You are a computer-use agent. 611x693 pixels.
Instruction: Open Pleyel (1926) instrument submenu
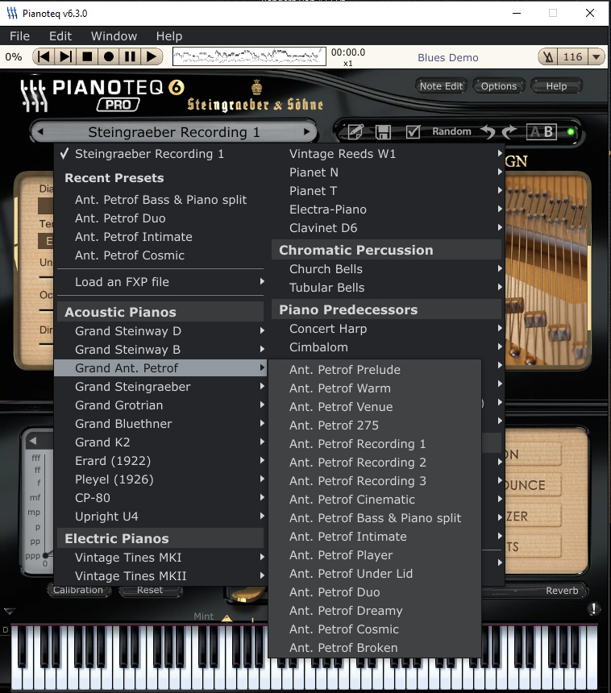tap(160, 479)
